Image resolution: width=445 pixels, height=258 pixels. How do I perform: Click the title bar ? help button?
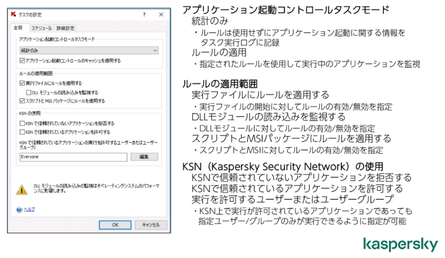144,14
